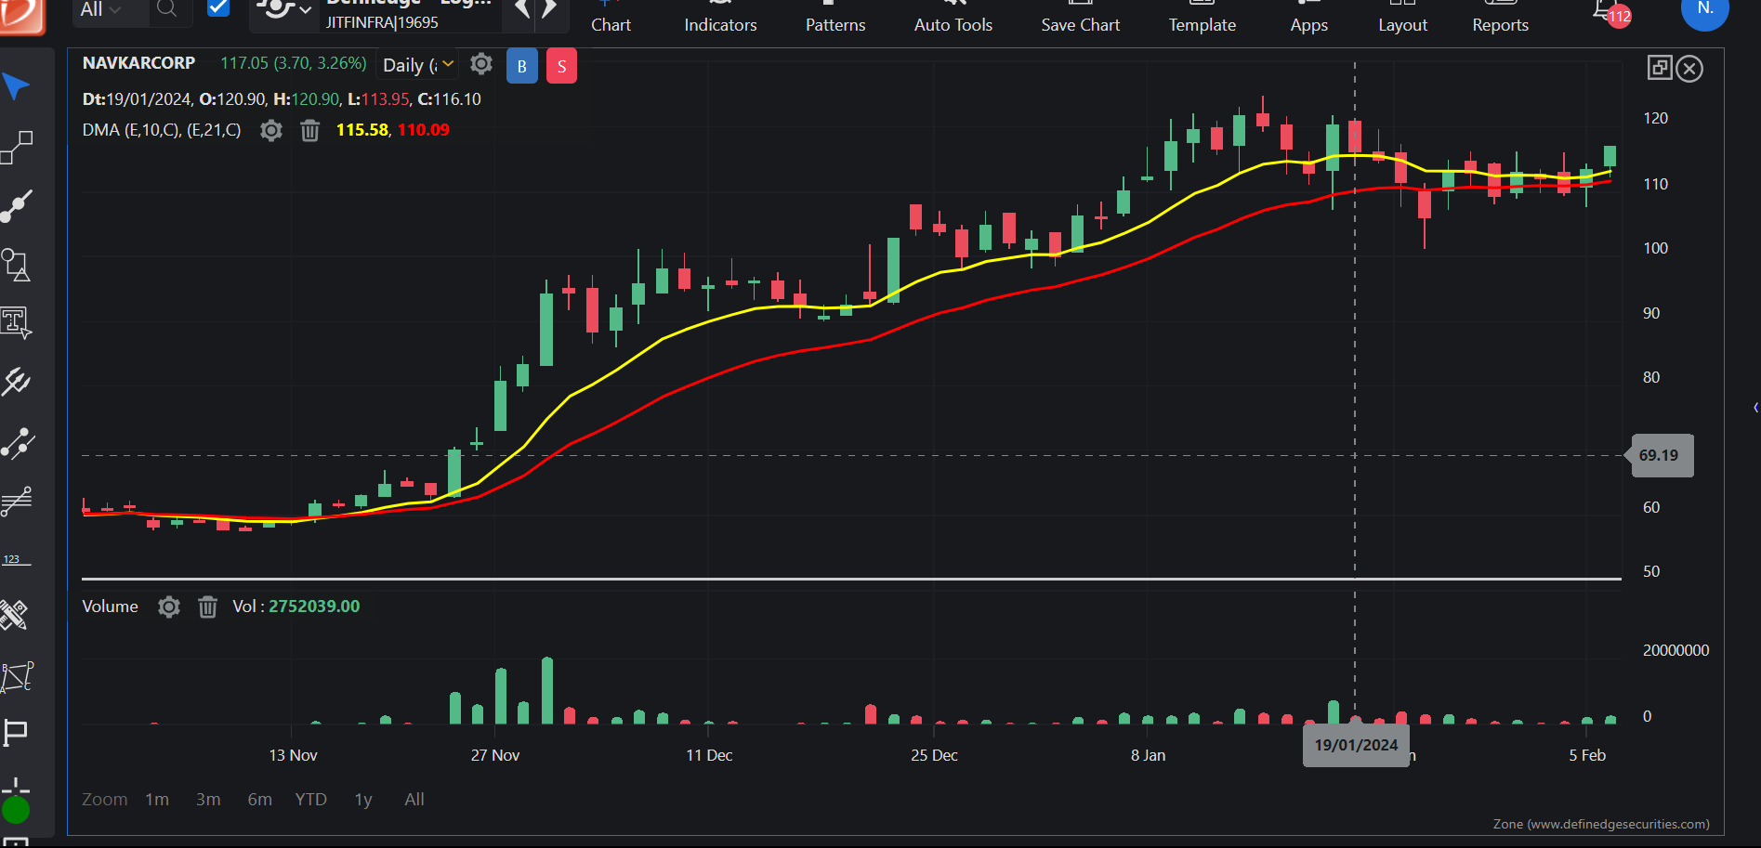Click the red 110.09 DMA value
Screen dimensions: 1761x848
424,130
